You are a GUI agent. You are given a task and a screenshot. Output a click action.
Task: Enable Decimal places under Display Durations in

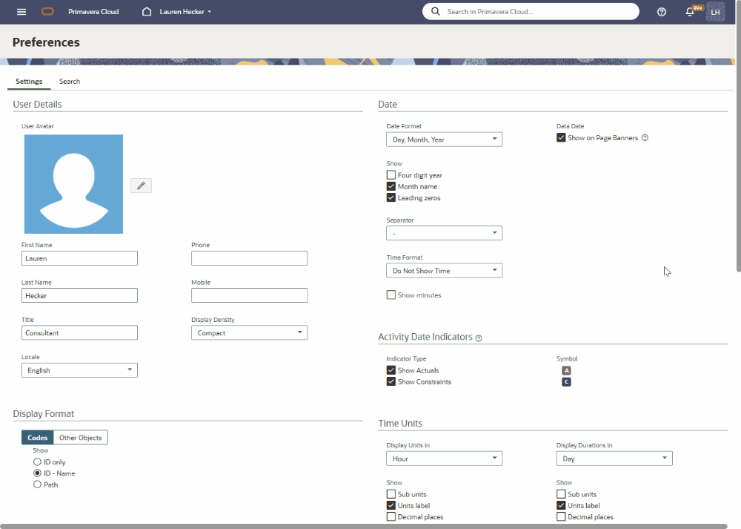561,516
